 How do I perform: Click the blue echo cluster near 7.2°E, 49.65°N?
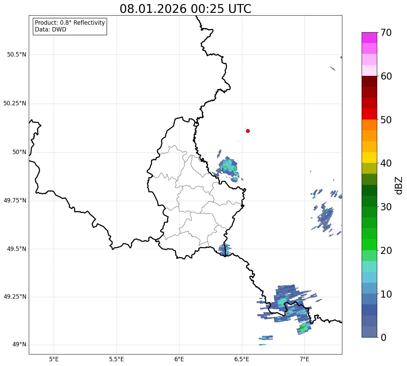tap(326, 218)
